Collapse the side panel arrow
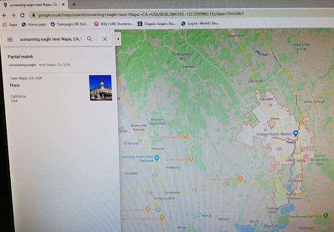 [x=118, y=39]
